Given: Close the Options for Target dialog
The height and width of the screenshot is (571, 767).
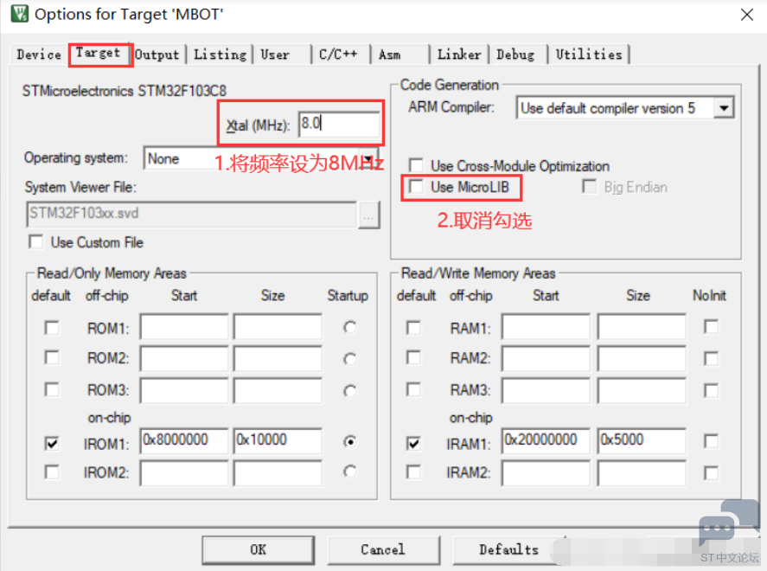Looking at the screenshot, I should pos(746,15).
